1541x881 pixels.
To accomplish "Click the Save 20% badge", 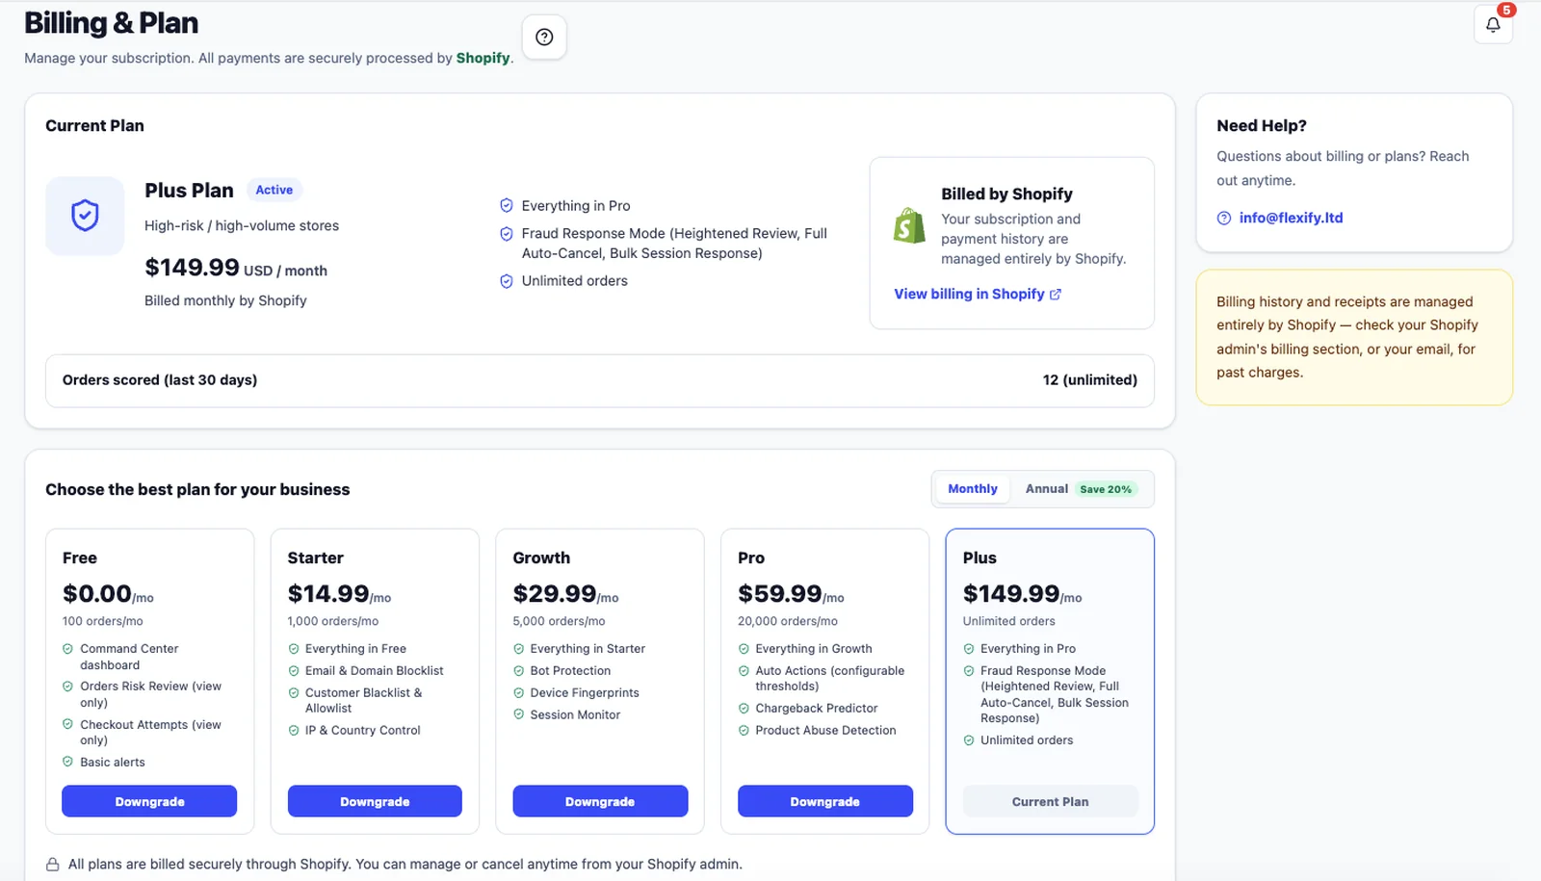I will tap(1106, 489).
